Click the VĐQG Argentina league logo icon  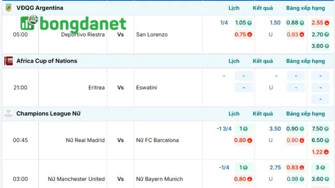coord(8,8)
